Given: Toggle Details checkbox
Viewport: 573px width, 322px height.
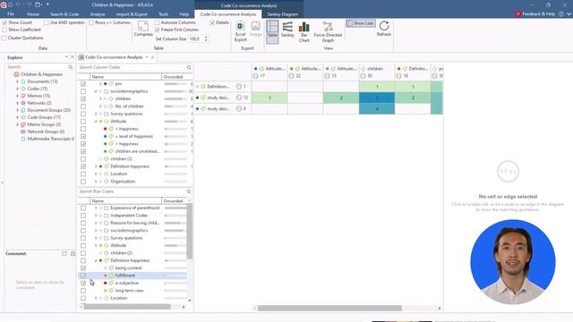Looking at the screenshot, I should (212, 22).
